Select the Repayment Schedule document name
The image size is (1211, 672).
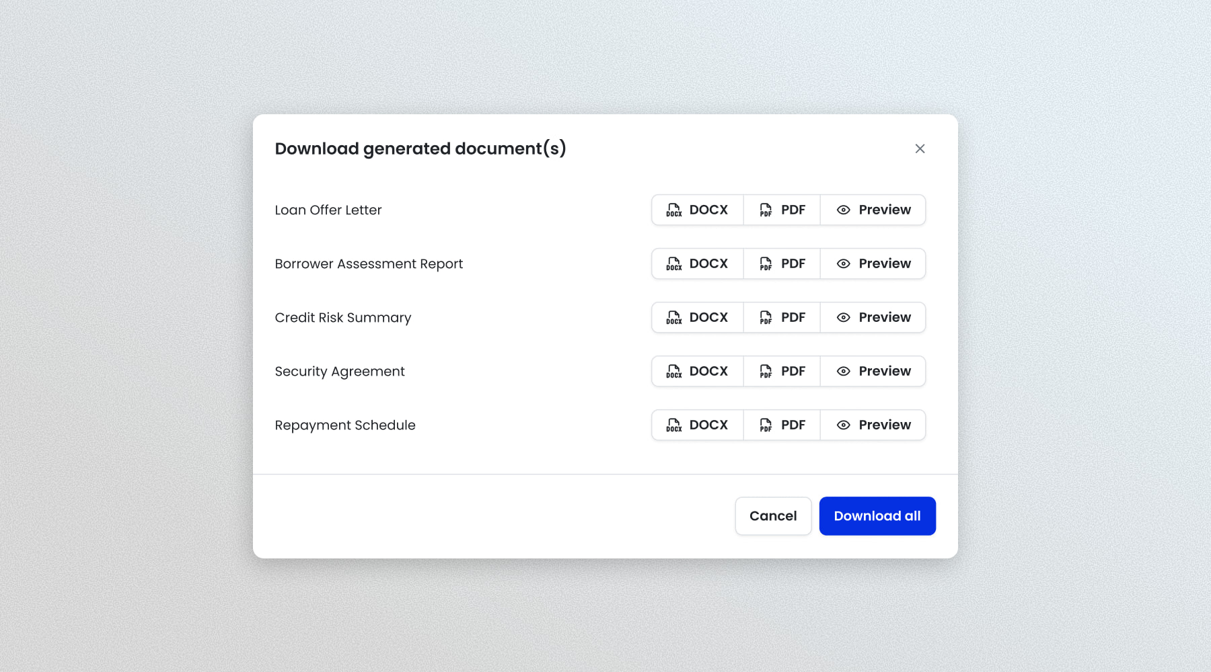(345, 425)
